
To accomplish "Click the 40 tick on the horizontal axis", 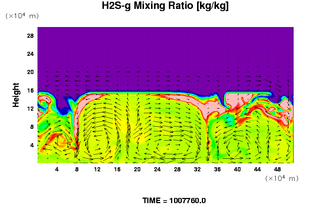I will click(x=238, y=169).
